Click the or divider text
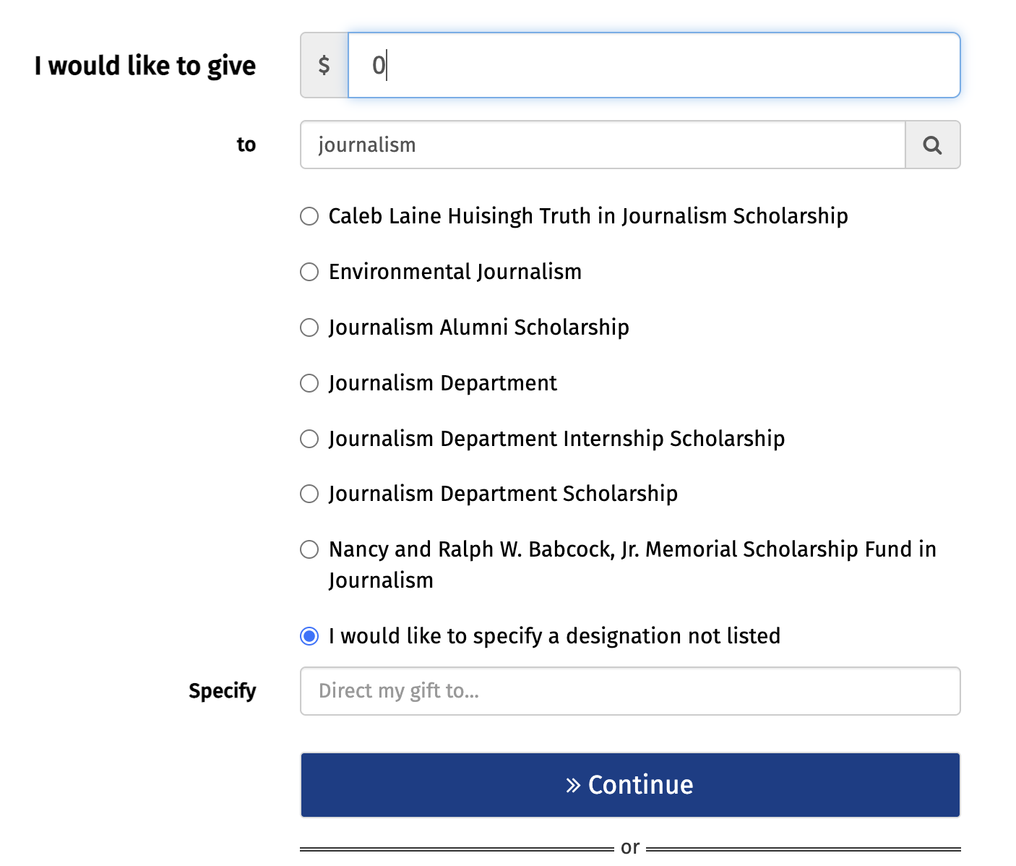Image resolution: width=1016 pixels, height=866 pixels. 629,846
